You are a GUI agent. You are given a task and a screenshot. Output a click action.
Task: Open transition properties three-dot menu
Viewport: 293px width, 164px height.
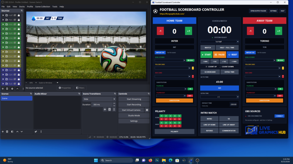tap(114, 109)
